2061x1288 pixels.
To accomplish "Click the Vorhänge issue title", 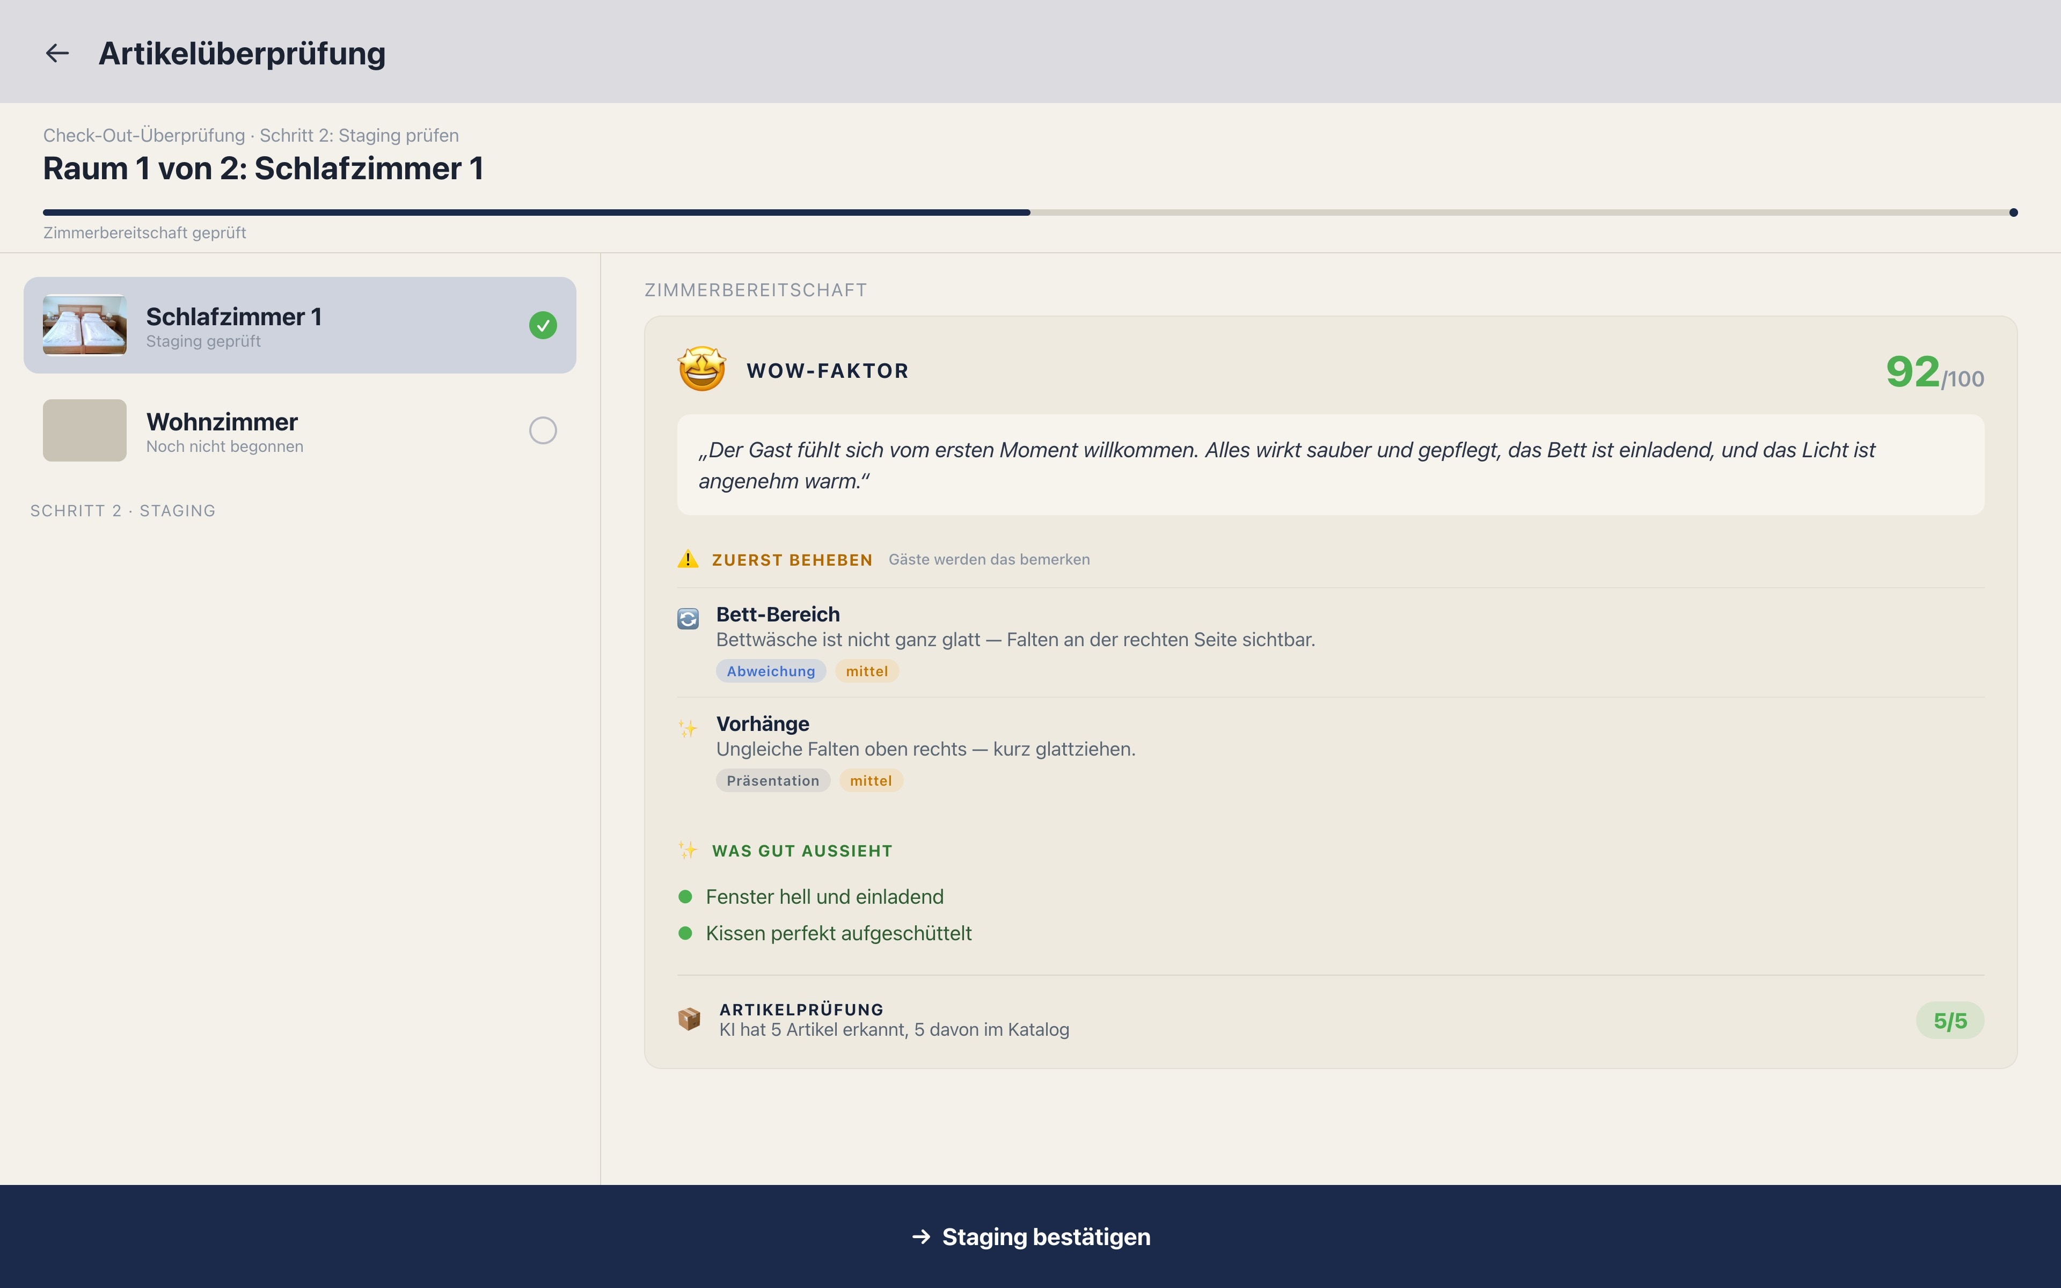I will 762,723.
